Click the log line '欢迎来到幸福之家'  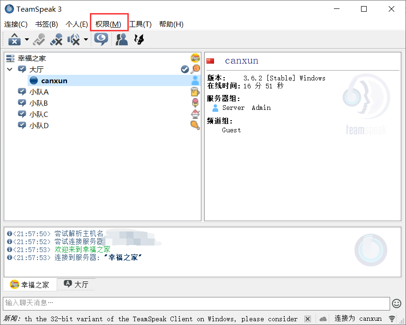(x=82, y=250)
